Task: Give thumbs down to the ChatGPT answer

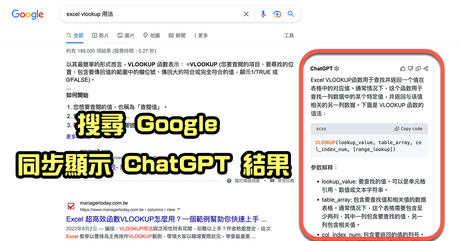Action: coord(410,68)
